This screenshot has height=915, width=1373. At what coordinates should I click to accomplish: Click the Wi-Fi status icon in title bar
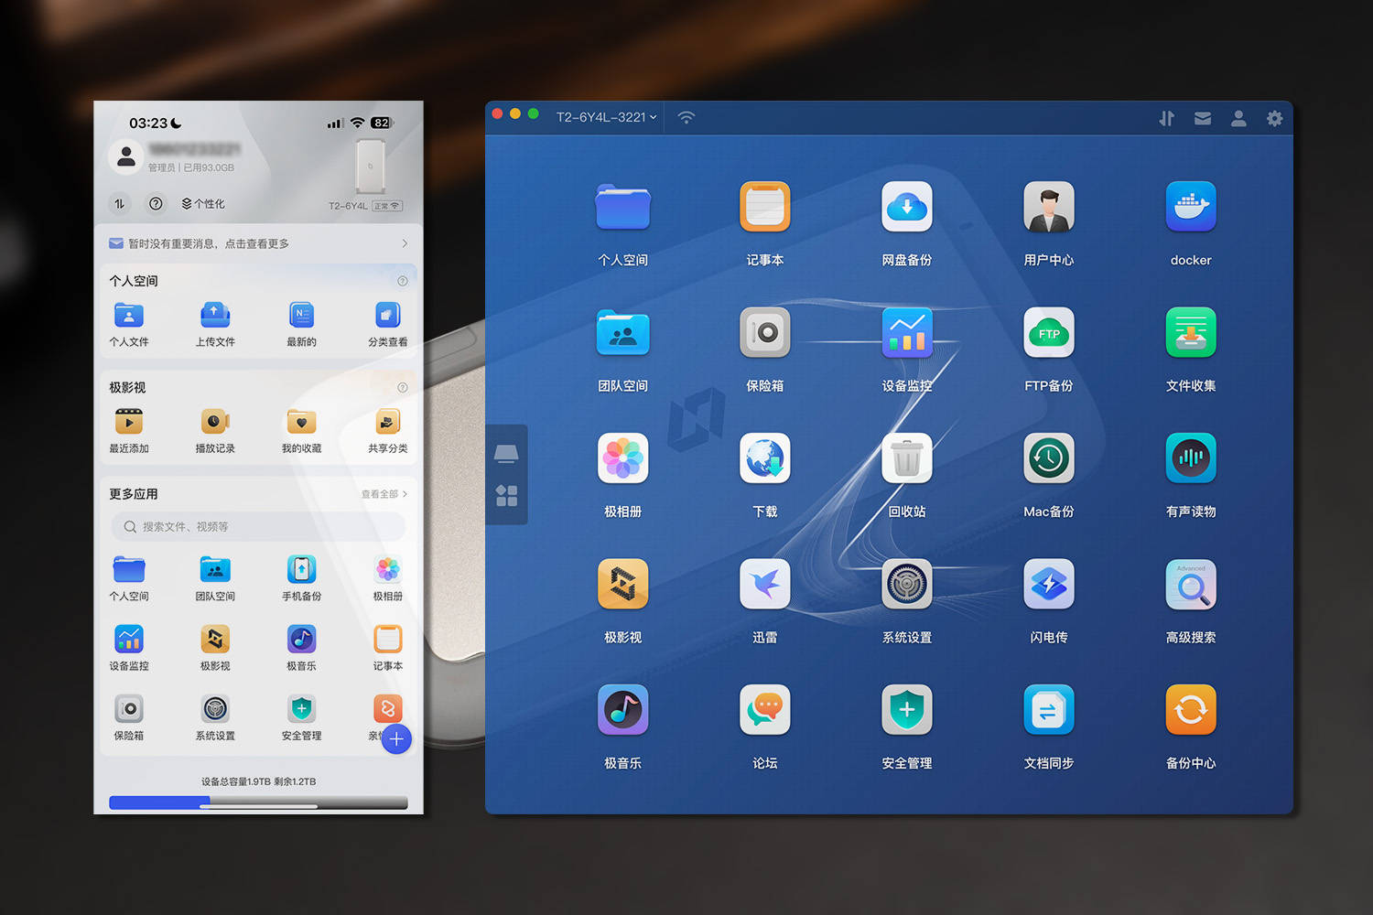click(686, 117)
